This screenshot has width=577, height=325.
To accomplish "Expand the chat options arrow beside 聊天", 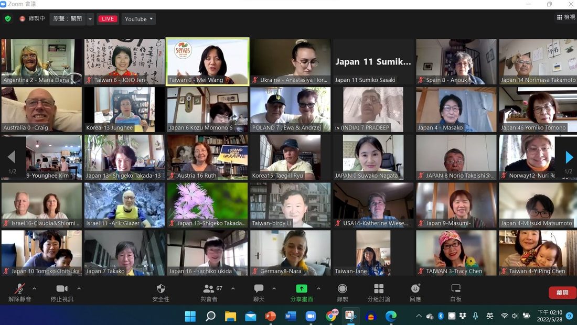I will pos(274,289).
